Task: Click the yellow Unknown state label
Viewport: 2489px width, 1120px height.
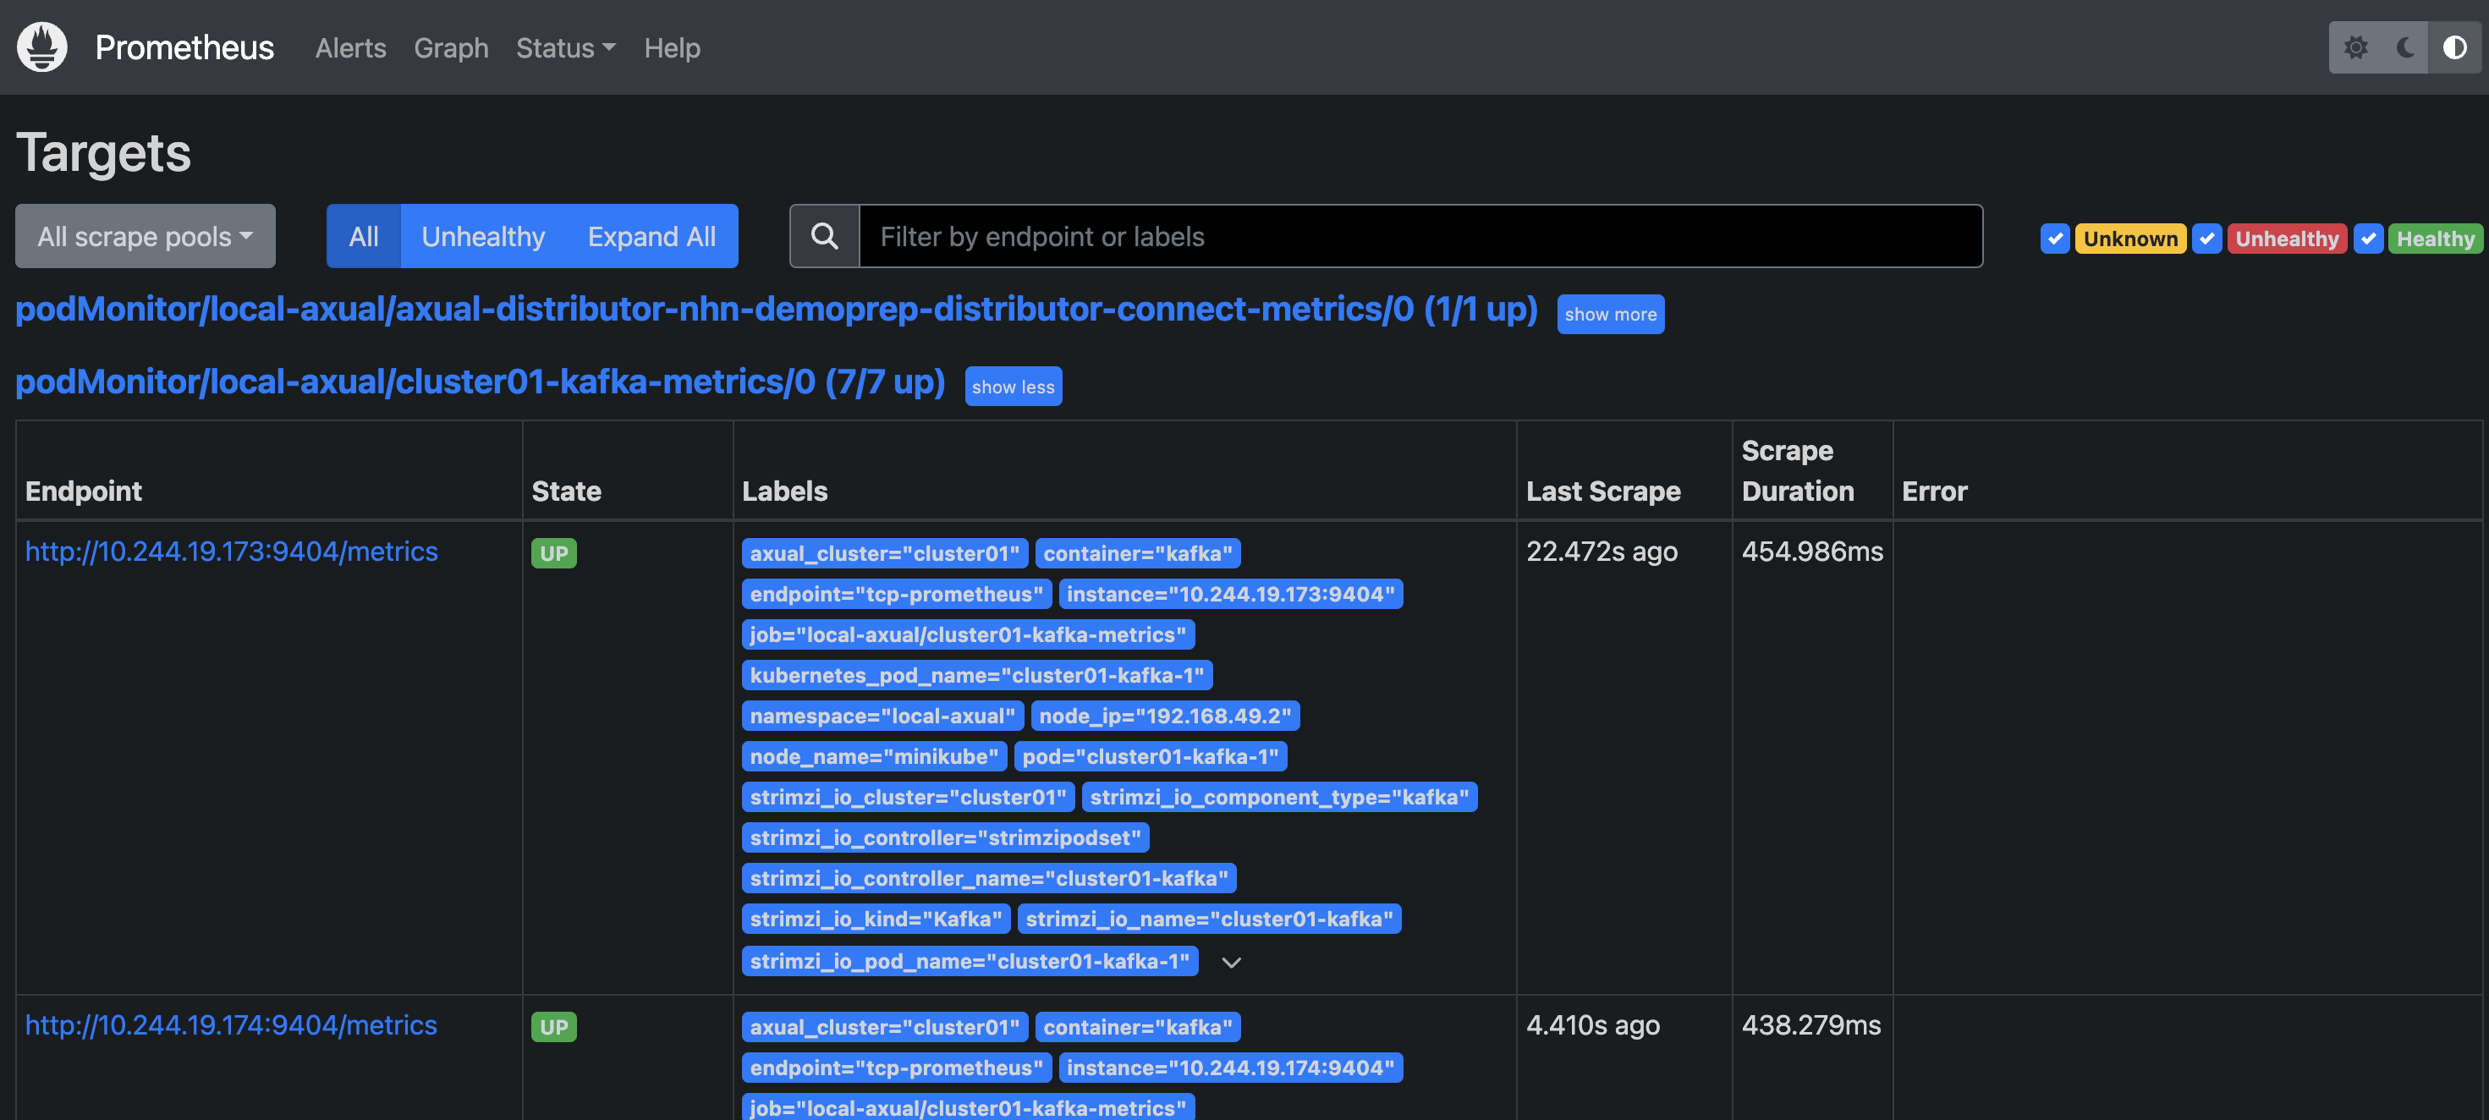Action: (x=2129, y=239)
